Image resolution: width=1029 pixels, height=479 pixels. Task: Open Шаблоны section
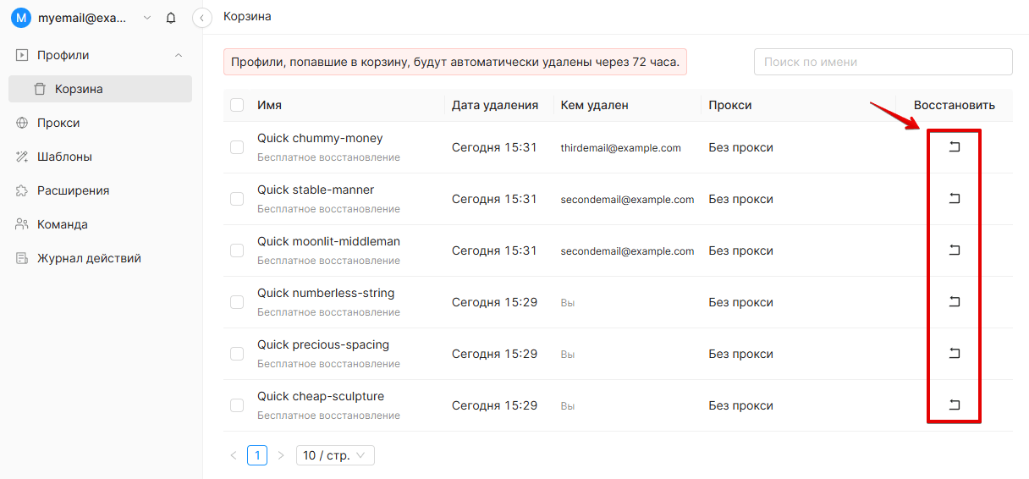(x=101, y=157)
